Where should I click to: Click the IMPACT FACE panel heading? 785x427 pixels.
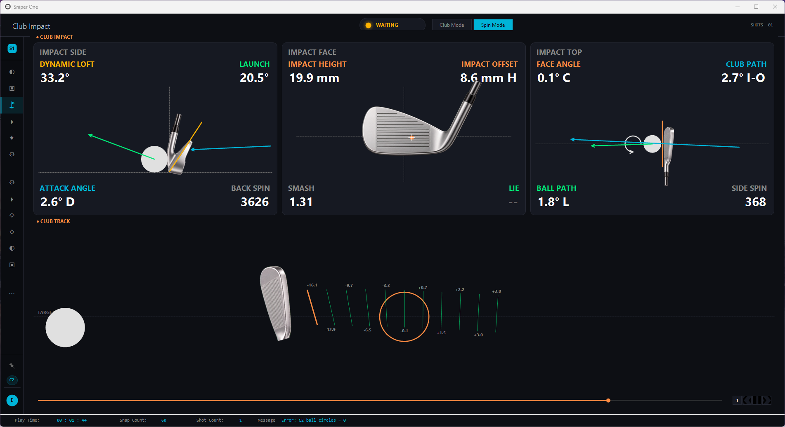pos(312,52)
